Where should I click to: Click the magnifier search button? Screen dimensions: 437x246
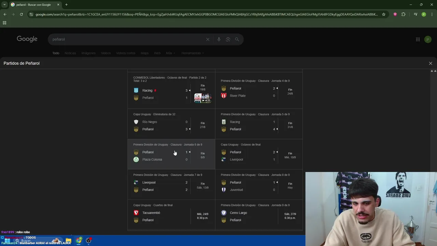237,39
